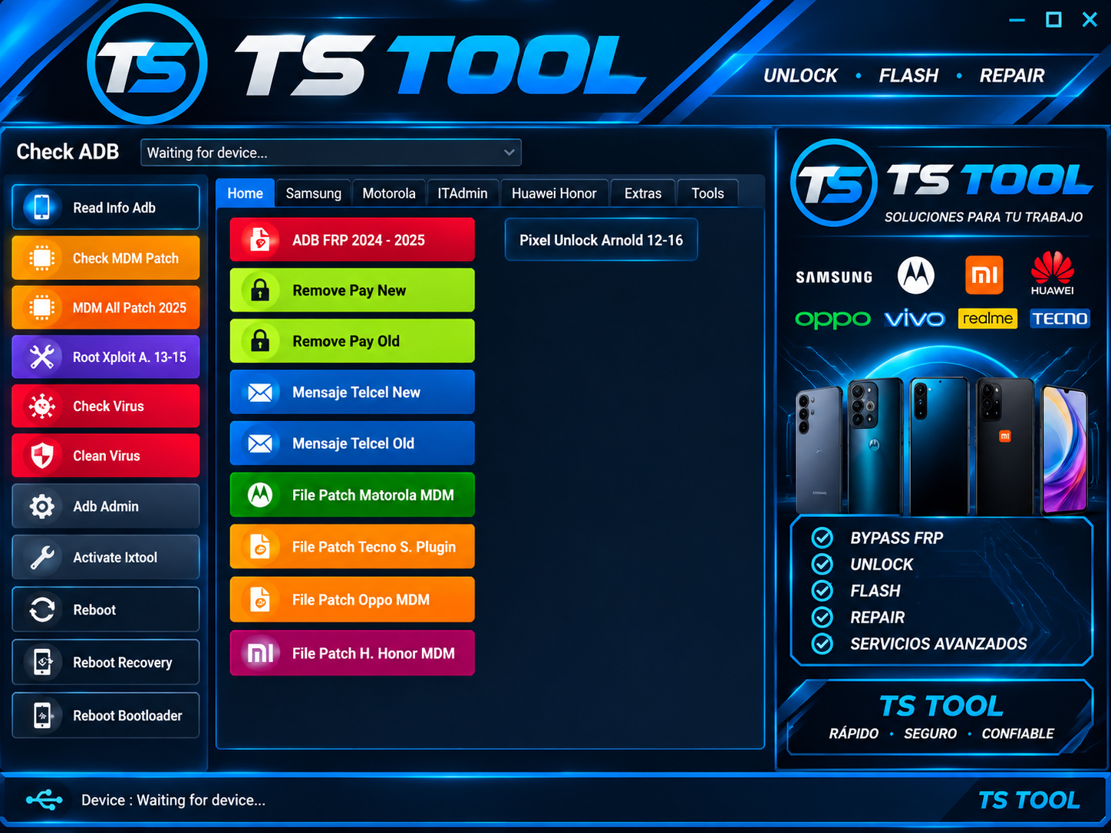This screenshot has height=833, width=1111.
Task: Switch to the Samsung tab
Action: coord(313,193)
